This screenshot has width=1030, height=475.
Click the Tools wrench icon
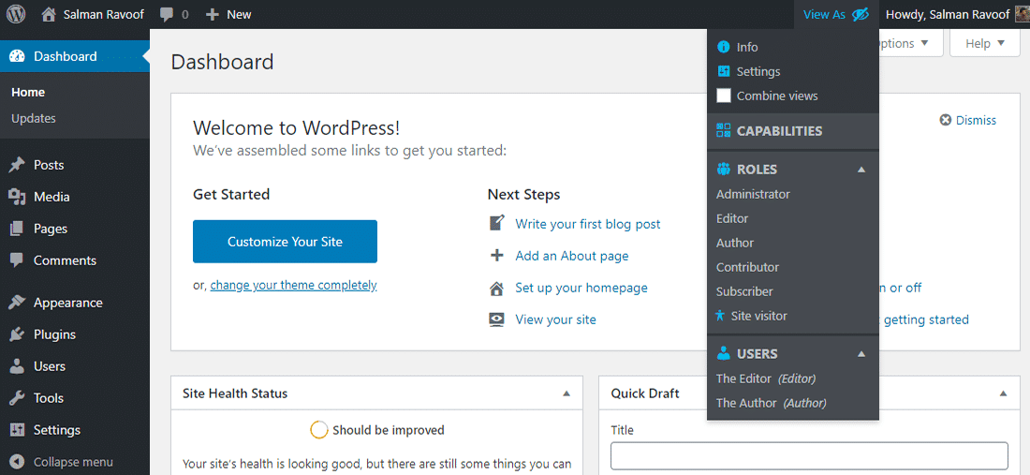click(17, 398)
